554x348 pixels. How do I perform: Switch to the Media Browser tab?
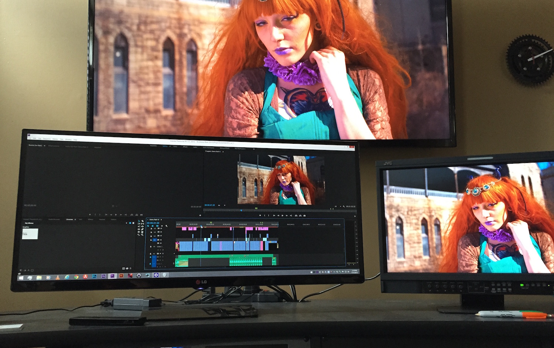[x=54, y=219]
